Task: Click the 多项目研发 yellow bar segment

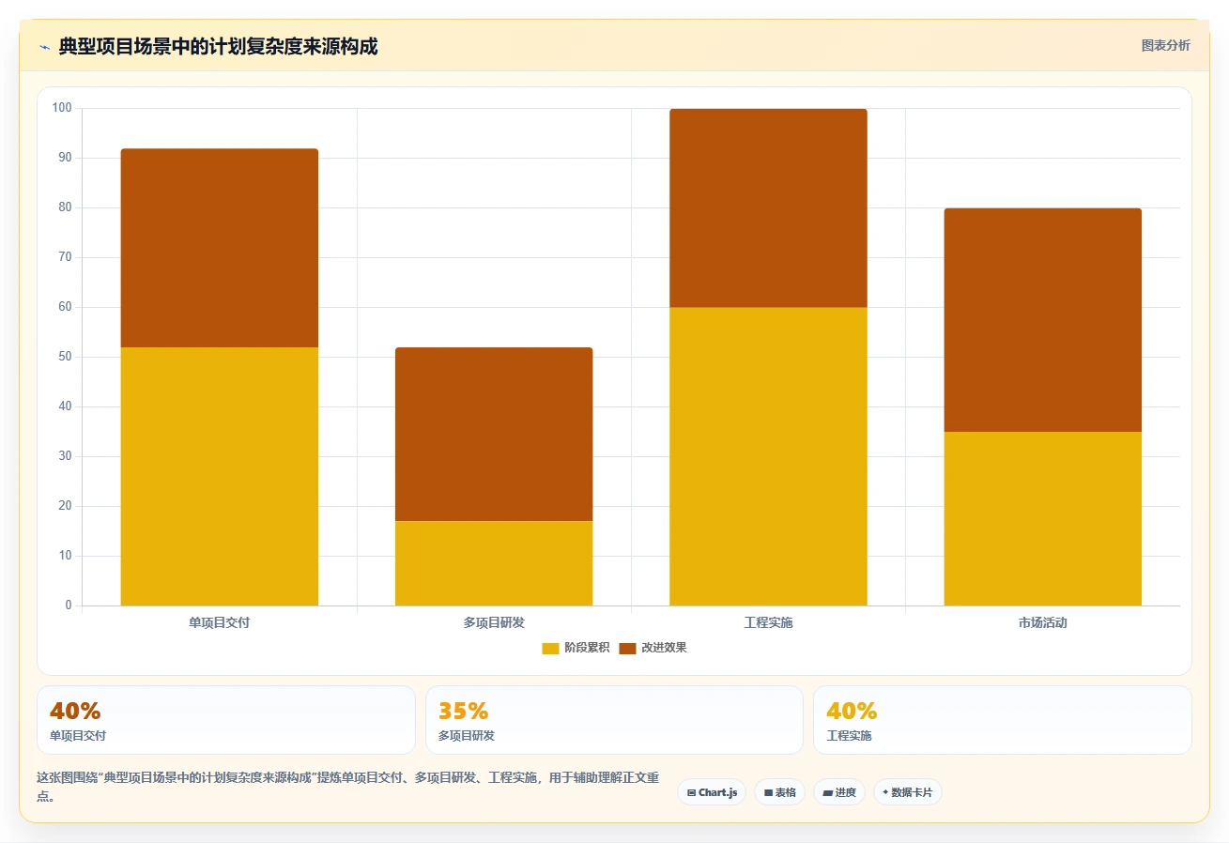Action: pyautogui.click(x=494, y=563)
